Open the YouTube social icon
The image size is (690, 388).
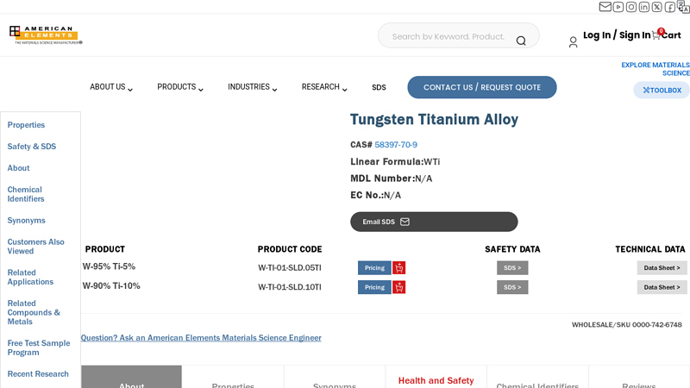coord(618,7)
